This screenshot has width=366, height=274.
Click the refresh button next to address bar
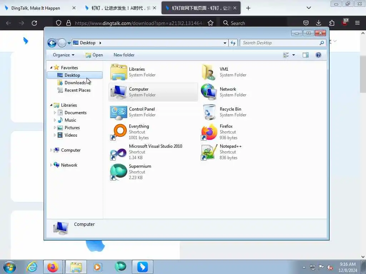[x=233, y=43]
